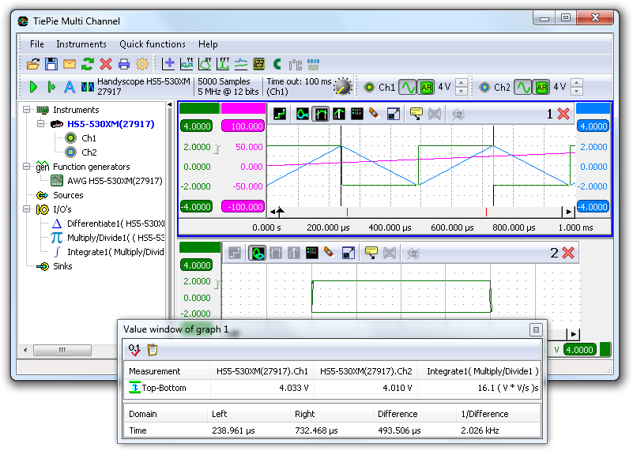Open a file with the folder icon

tap(33, 64)
